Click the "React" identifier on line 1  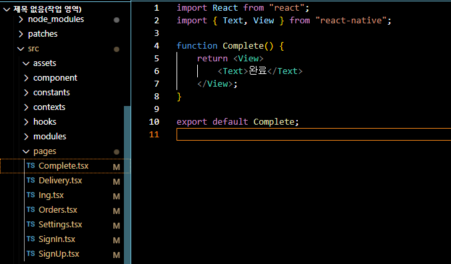225,8
